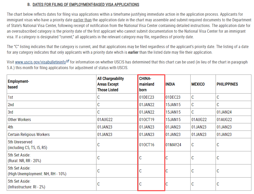
Task: Select the MEXICO column header
Action: click(x=198, y=84)
